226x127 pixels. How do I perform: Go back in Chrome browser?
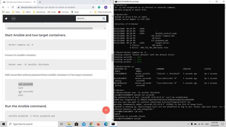click(x=3, y=7)
